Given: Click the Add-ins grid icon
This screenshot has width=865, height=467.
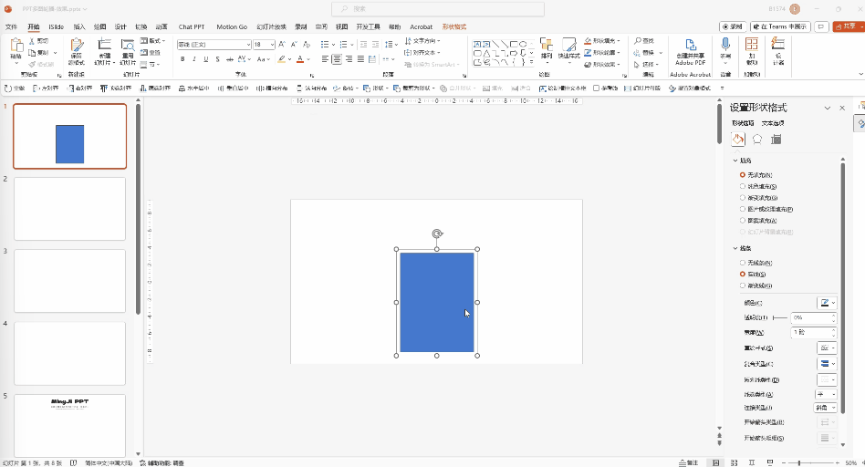Looking at the screenshot, I should pyautogui.click(x=751, y=44).
